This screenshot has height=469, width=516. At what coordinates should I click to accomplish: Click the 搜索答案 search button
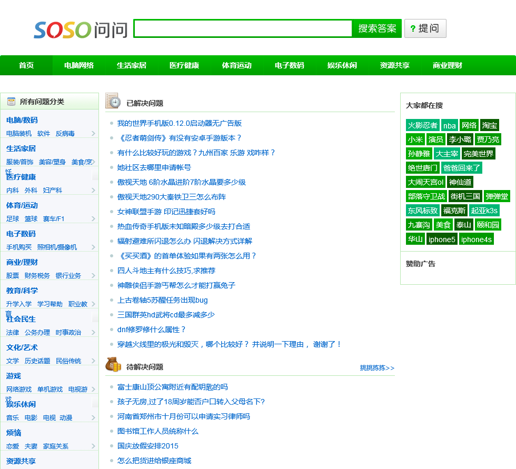tap(377, 28)
